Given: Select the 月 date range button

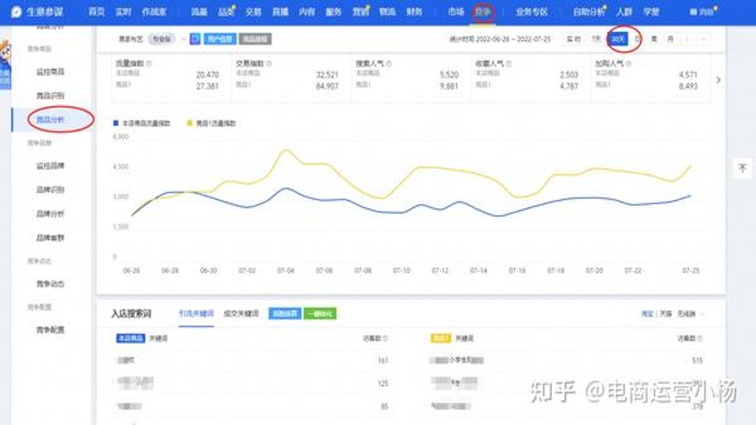Looking at the screenshot, I should coord(670,39).
